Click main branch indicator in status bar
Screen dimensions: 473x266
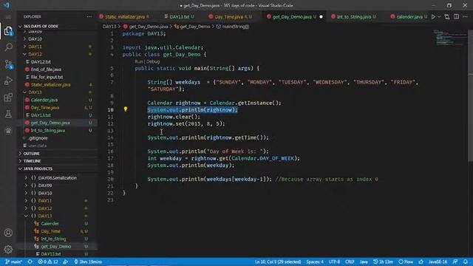tap(13, 262)
